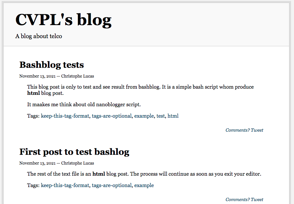Image resolution: width=294 pixels, height=204 pixels.
Task: Select keep-this-tag-format tag under First post
Action: coord(65,185)
